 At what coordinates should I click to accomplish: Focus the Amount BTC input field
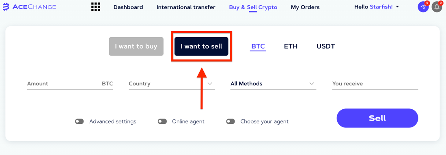click(x=70, y=84)
